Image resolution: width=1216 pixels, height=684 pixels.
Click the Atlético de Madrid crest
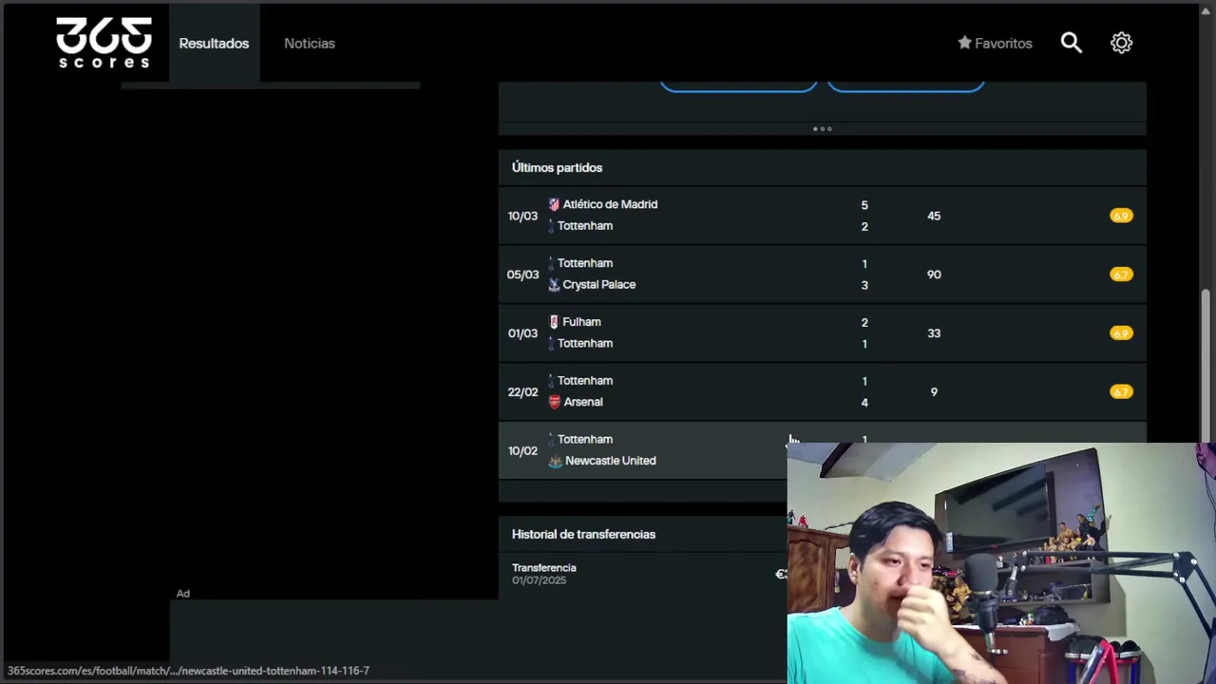[554, 204]
